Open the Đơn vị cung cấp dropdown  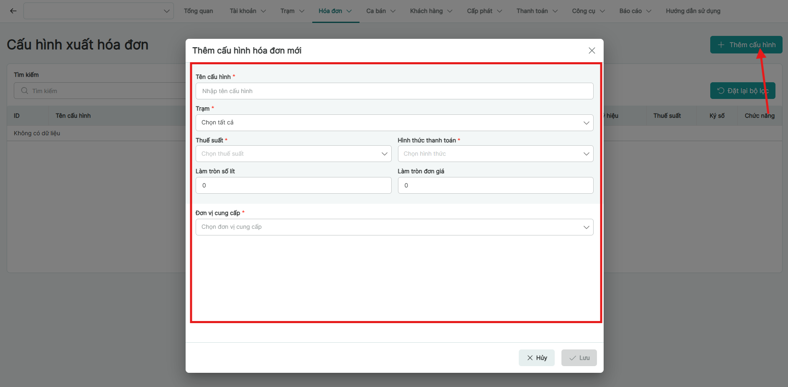click(x=394, y=227)
